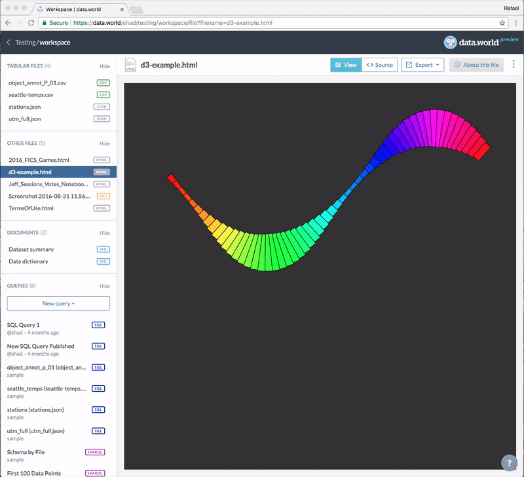Screen dimensions: 524x477
Task: Open the Chrome three-dot menu
Action: 516,23
